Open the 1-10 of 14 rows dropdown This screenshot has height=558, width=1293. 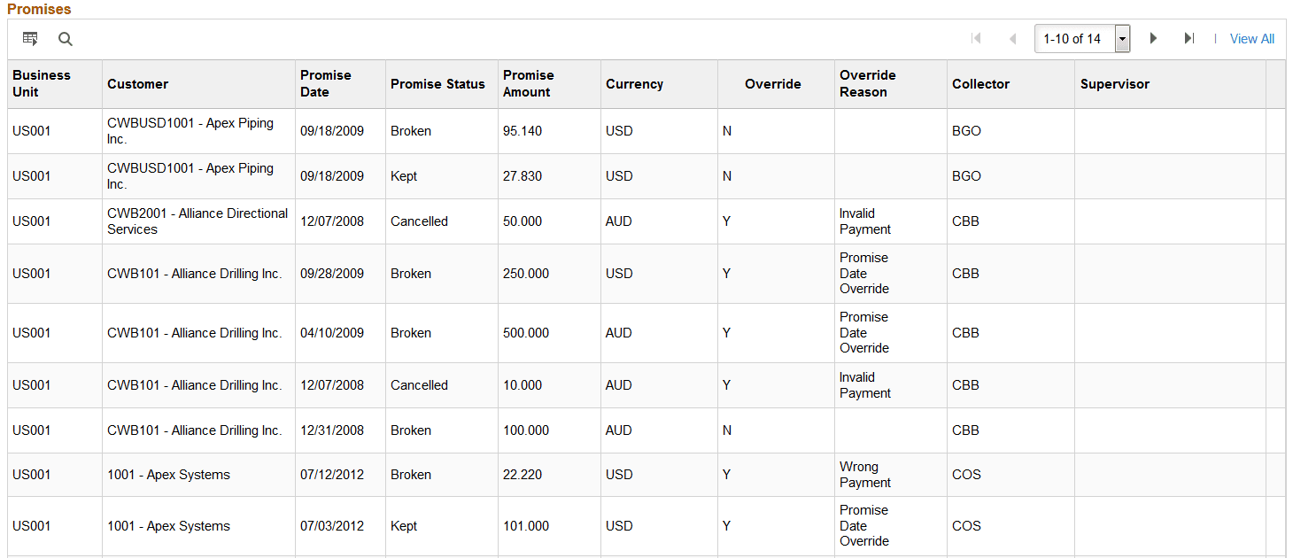click(1122, 39)
